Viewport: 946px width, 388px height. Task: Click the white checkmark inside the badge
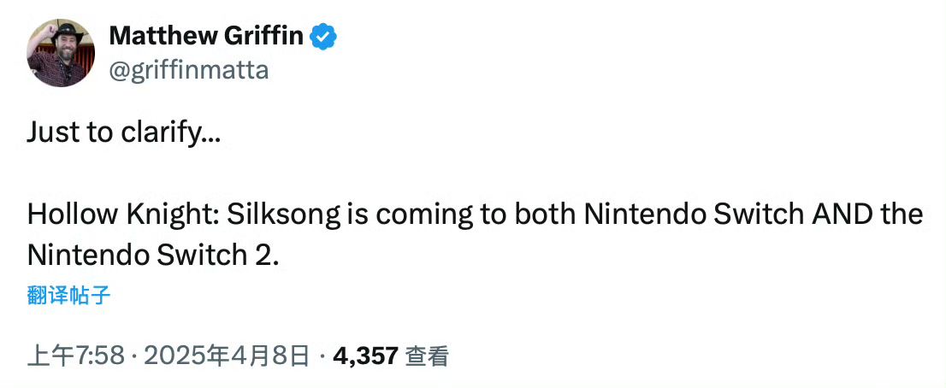click(x=324, y=38)
